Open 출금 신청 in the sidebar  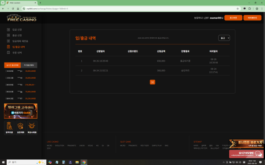(17, 35)
